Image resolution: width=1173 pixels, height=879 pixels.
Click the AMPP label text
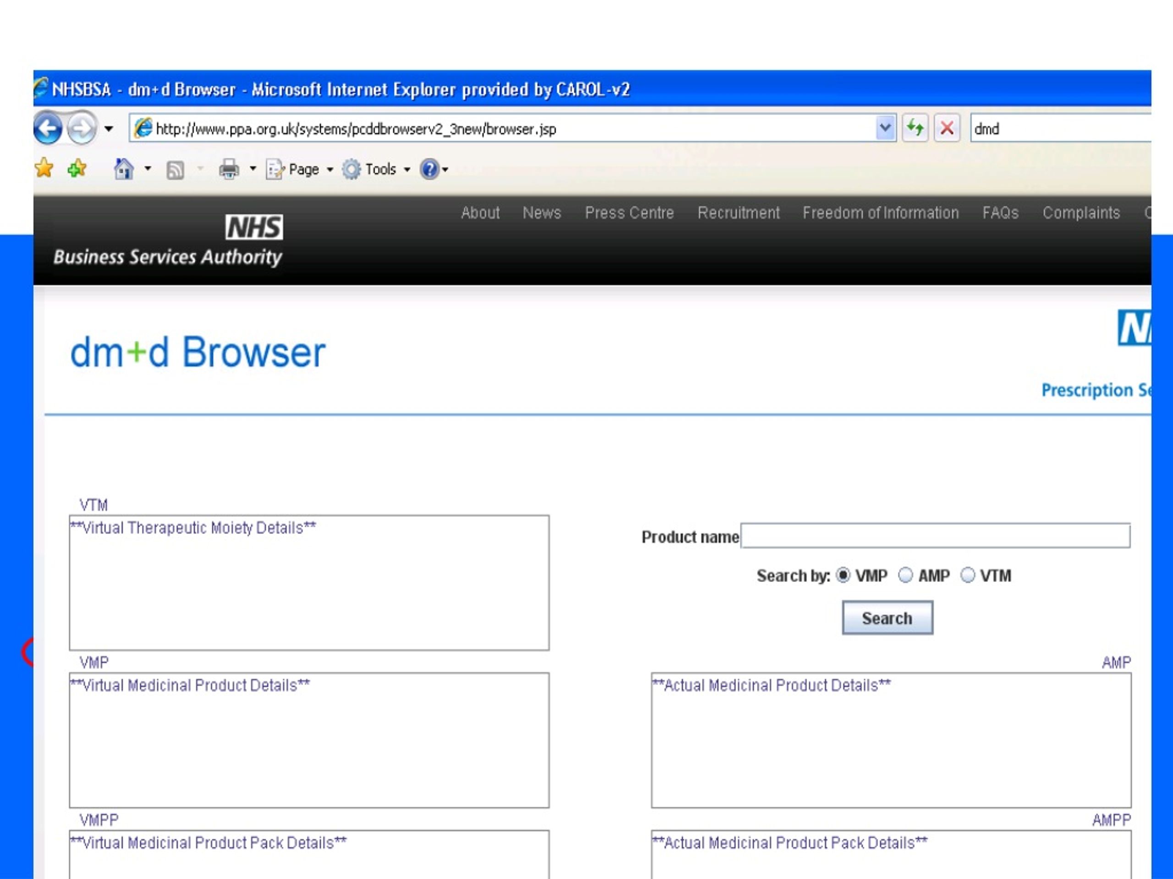1112,819
